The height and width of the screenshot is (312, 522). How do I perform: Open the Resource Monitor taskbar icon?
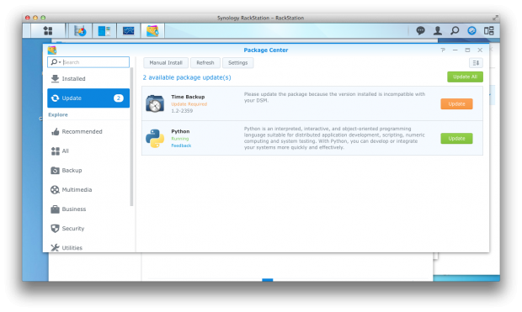[129, 31]
